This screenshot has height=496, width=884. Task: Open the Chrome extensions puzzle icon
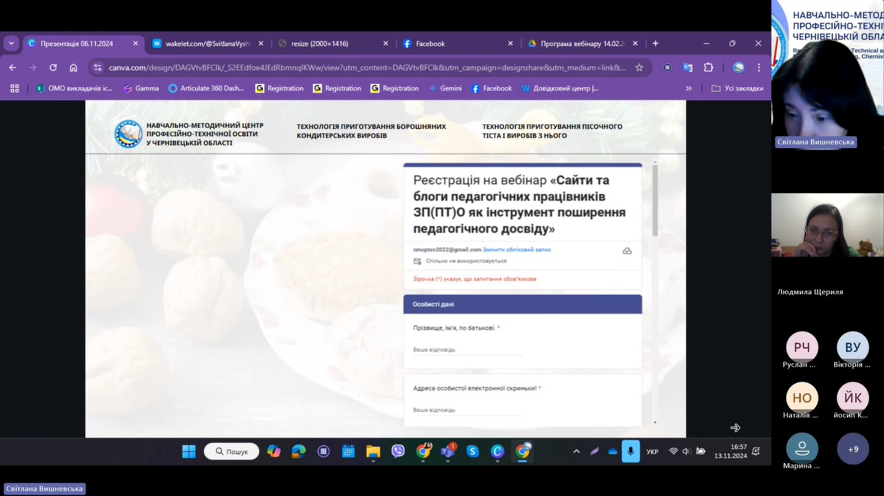pyautogui.click(x=708, y=67)
